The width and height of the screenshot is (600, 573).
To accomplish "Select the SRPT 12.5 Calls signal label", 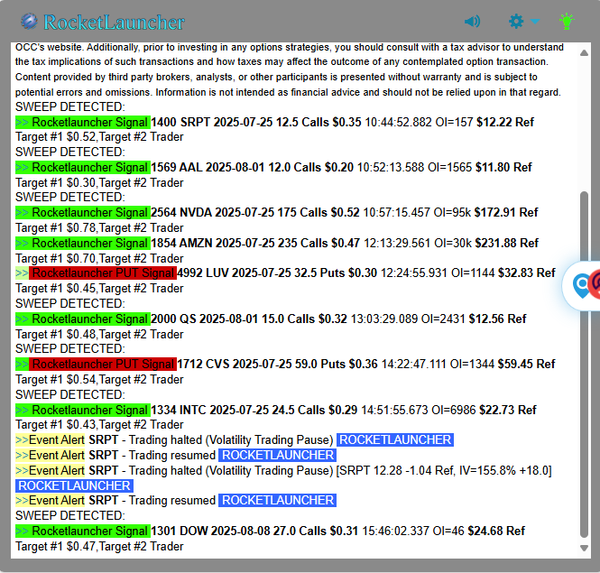I will pyautogui.click(x=83, y=122).
